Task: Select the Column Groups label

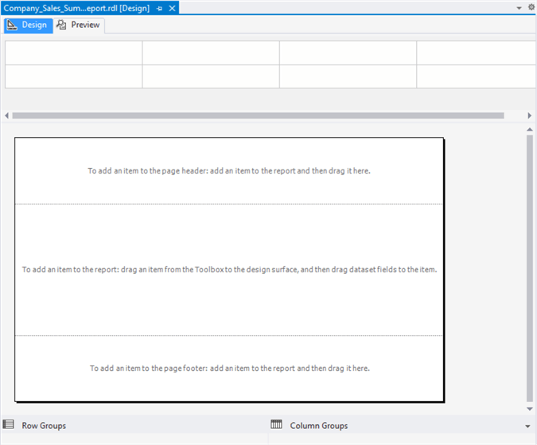Action: coord(319,426)
